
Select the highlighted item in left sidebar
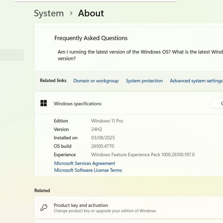click(12, 55)
